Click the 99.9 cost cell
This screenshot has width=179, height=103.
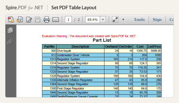tap(140, 84)
